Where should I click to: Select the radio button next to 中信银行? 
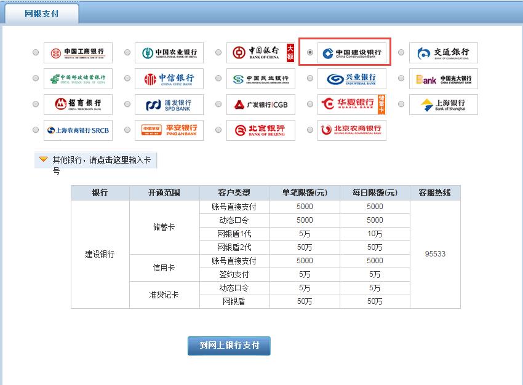(127, 78)
